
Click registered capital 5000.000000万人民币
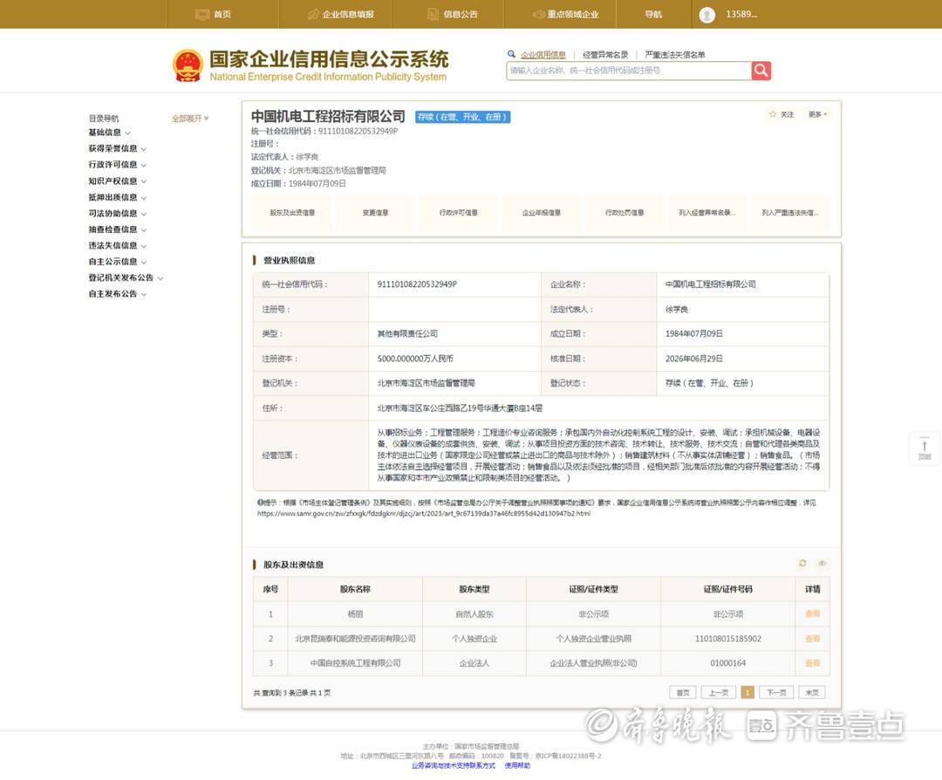(415, 359)
